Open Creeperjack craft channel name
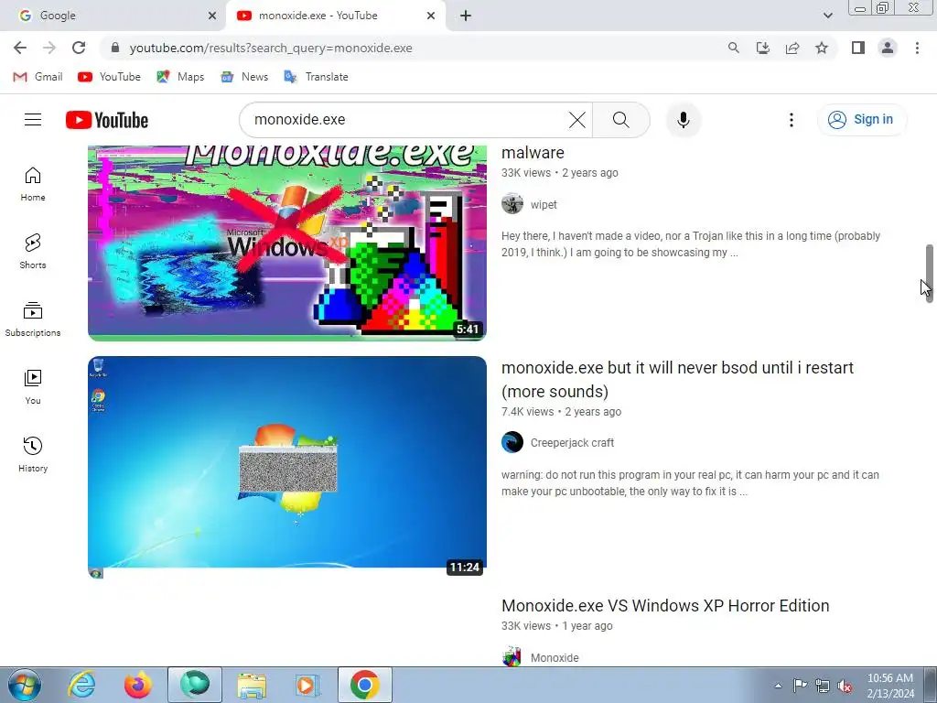937x703 pixels. tap(572, 443)
